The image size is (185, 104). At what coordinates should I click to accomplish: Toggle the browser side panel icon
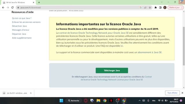pyautogui.click(x=160, y=8)
